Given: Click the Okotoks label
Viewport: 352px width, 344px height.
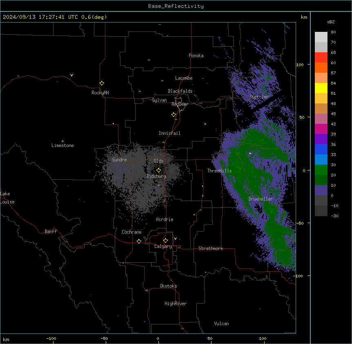Looking at the screenshot, I should (x=168, y=286).
